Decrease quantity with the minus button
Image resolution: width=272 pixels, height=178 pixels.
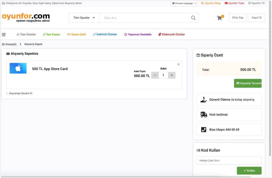click(x=155, y=75)
